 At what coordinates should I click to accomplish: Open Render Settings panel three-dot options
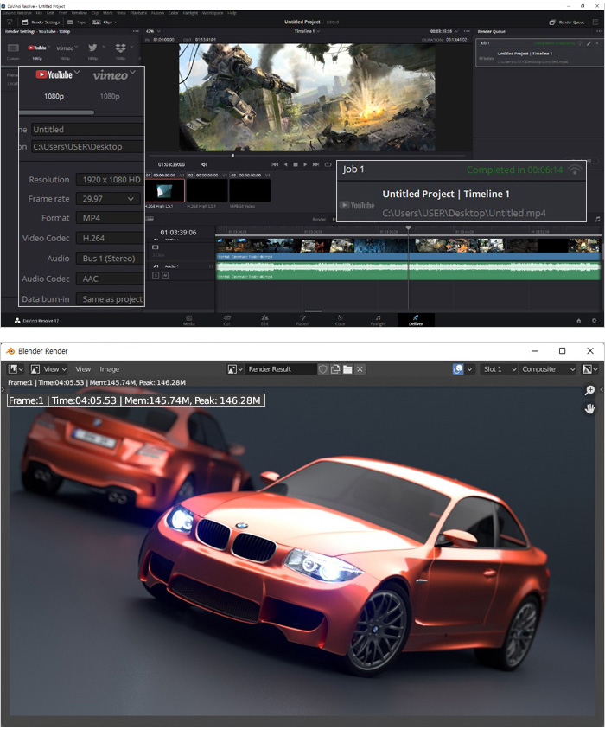tap(136, 31)
